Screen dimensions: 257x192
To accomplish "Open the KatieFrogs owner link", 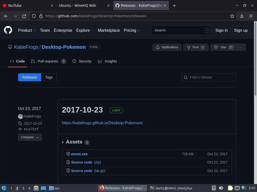I will [x=26, y=47].
